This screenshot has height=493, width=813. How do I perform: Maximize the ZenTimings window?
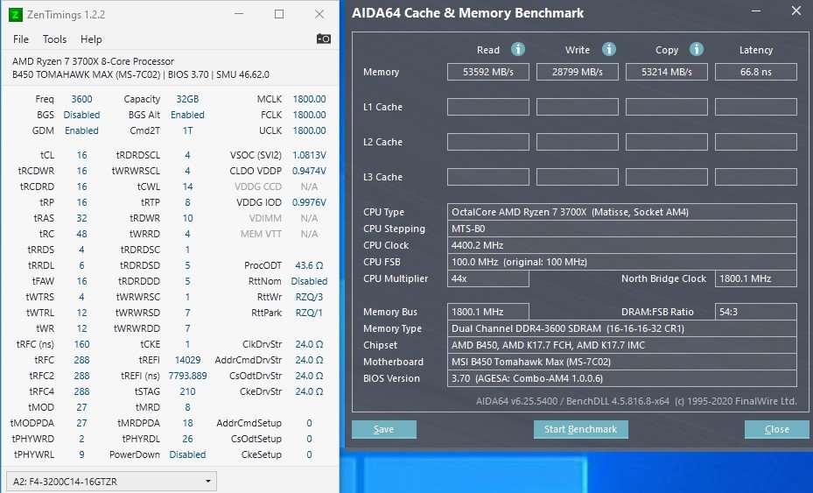click(279, 15)
